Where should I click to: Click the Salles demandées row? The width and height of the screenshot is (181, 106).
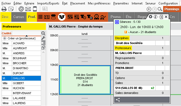pyautogui.click(x=142, y=93)
